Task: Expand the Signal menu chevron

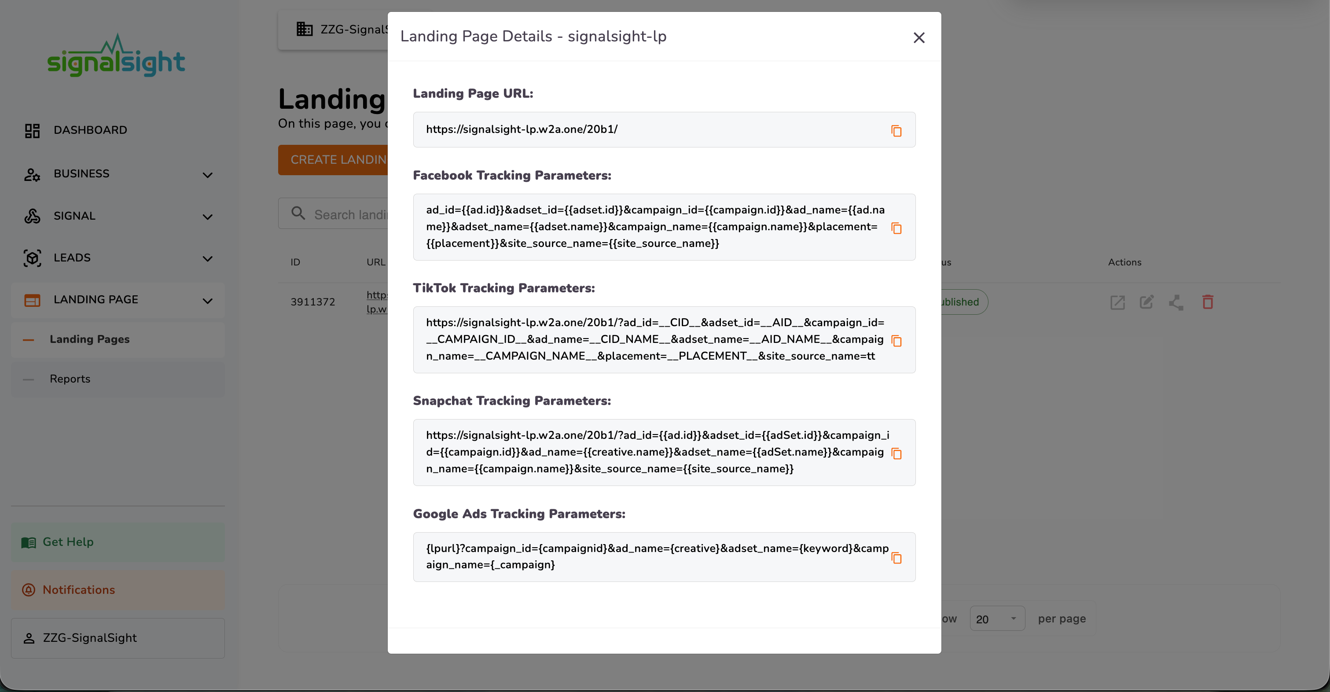Action: click(208, 217)
